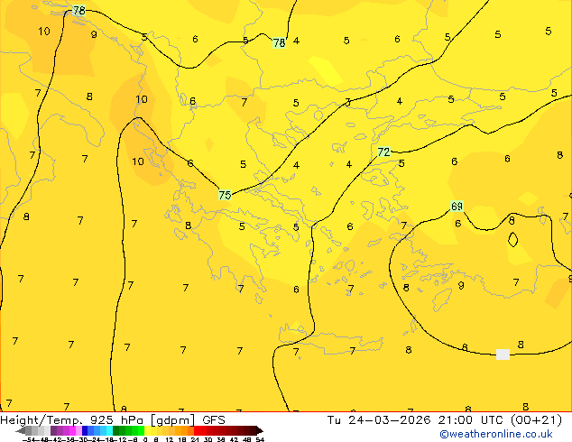Click the '54' label at scale's right end
The image size is (572, 442).
pos(260,439)
